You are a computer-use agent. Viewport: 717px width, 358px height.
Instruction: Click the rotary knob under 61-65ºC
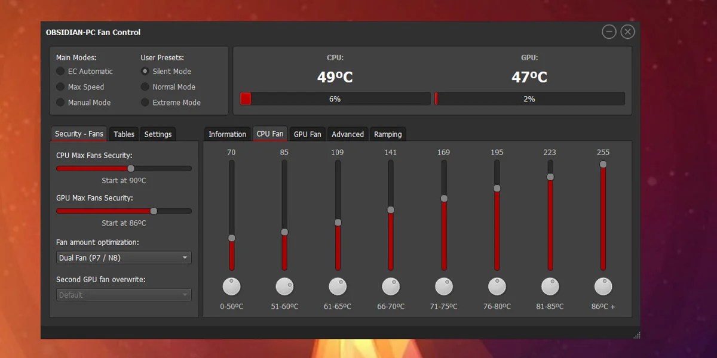[338, 287]
